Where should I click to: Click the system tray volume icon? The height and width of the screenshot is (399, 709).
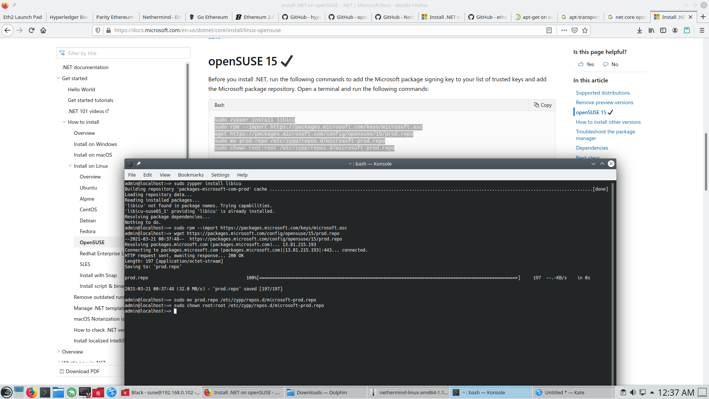[633, 392]
